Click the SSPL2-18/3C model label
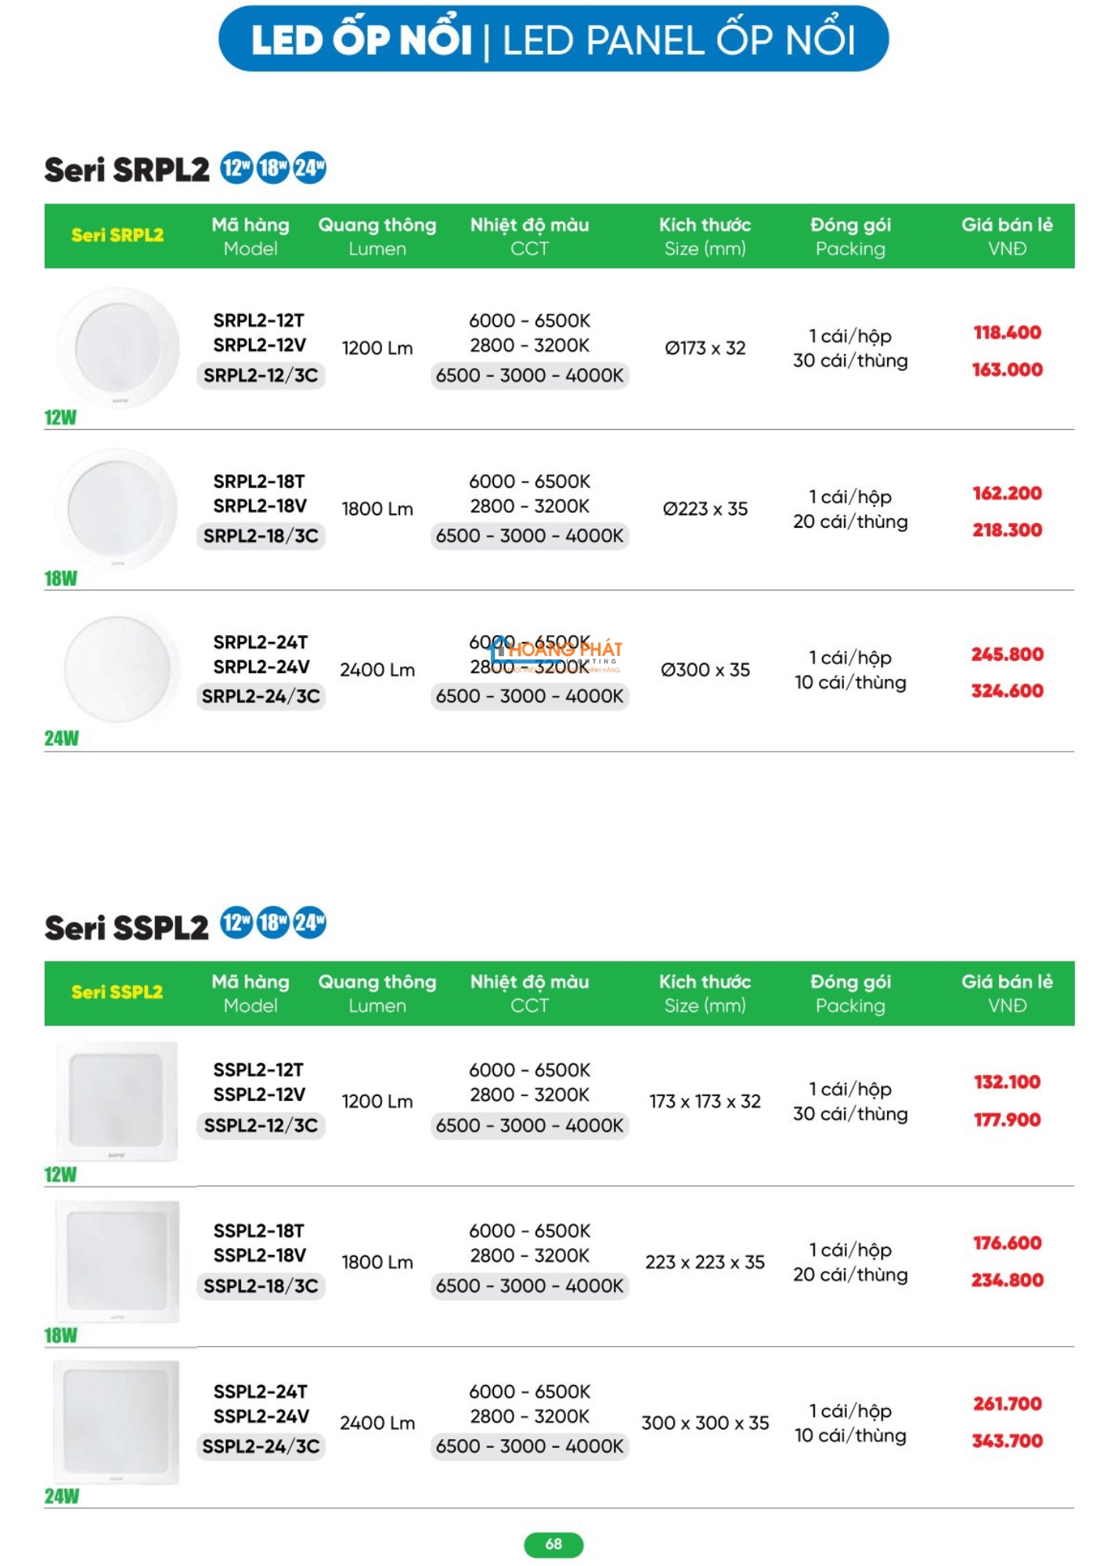The width and height of the screenshot is (1107, 1566). coord(261,1286)
